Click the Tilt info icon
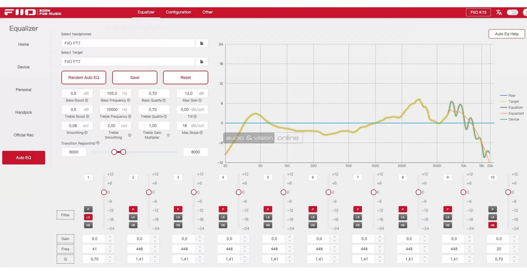527x275 pixels. click(195, 116)
